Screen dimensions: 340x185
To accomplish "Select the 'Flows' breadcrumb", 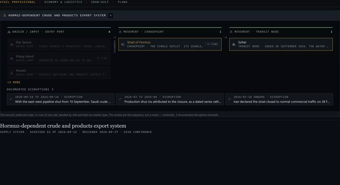I will 123,2.
